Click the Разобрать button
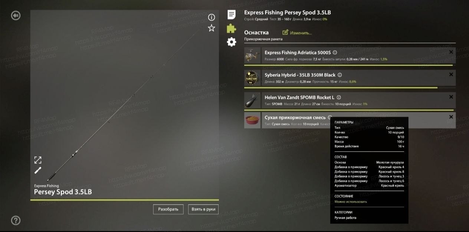The image size is (469, 232). pos(168,209)
